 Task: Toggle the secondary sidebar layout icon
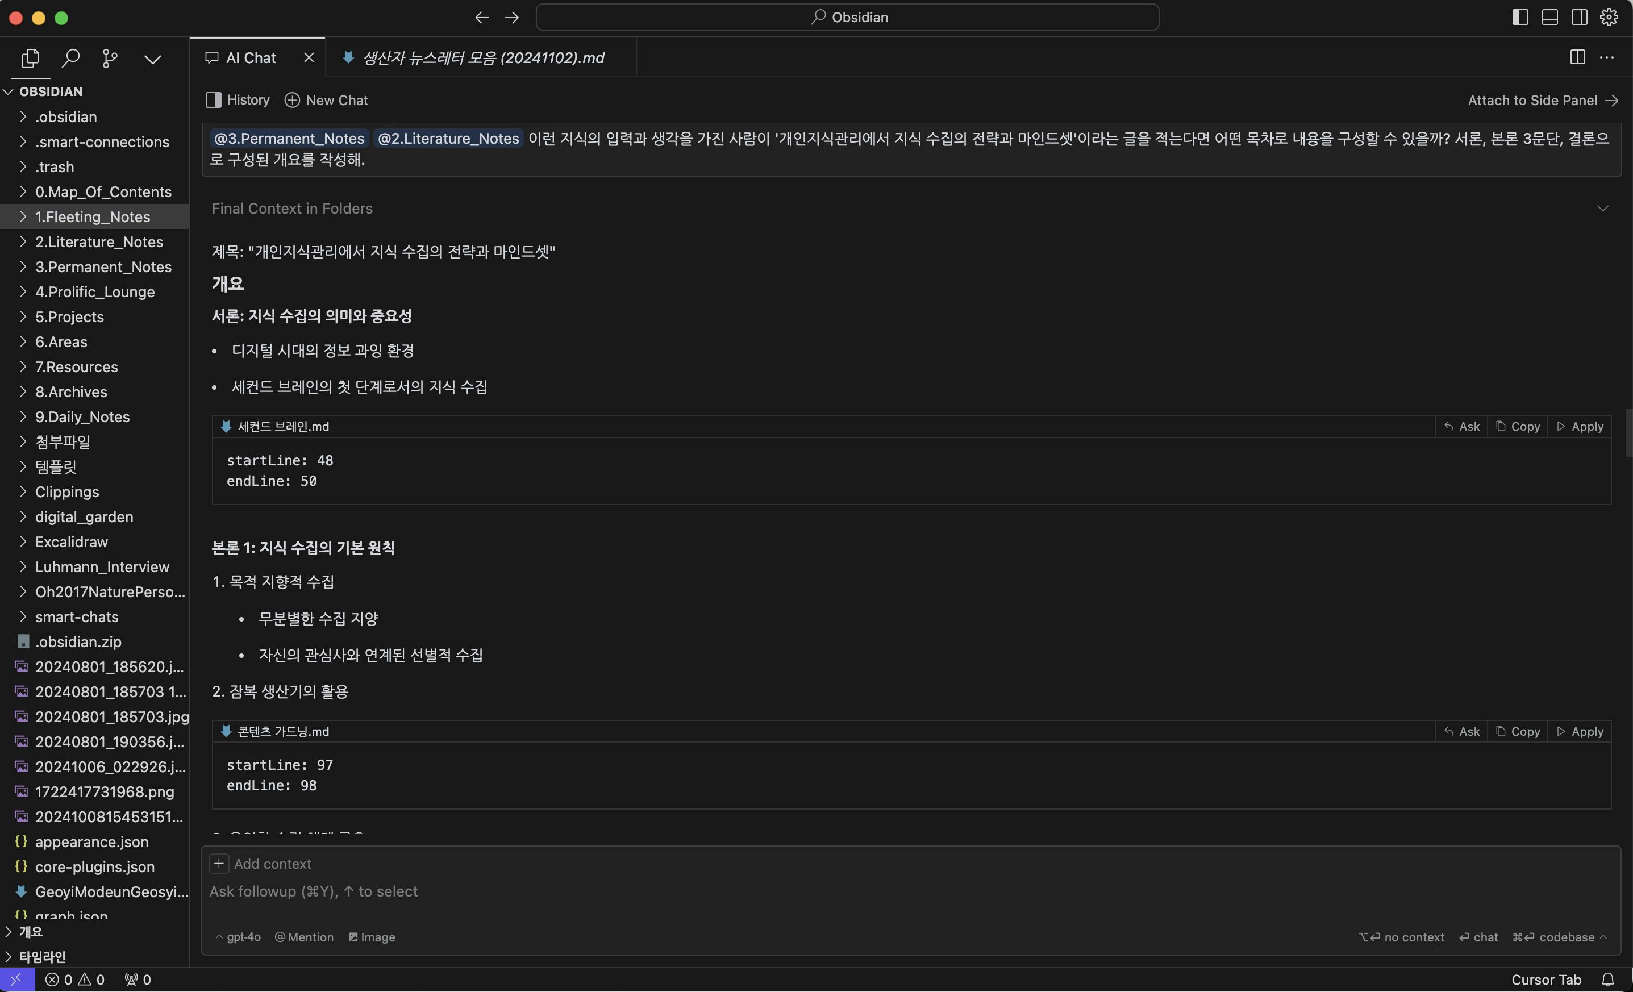point(1580,17)
